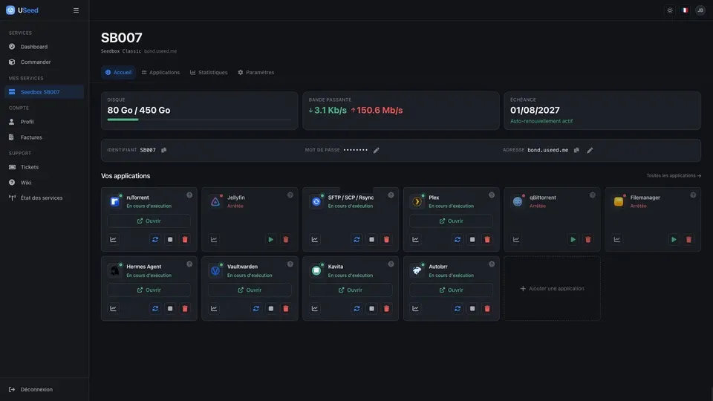
Task: View Filemanager statistics chart icon
Action: coord(617,240)
